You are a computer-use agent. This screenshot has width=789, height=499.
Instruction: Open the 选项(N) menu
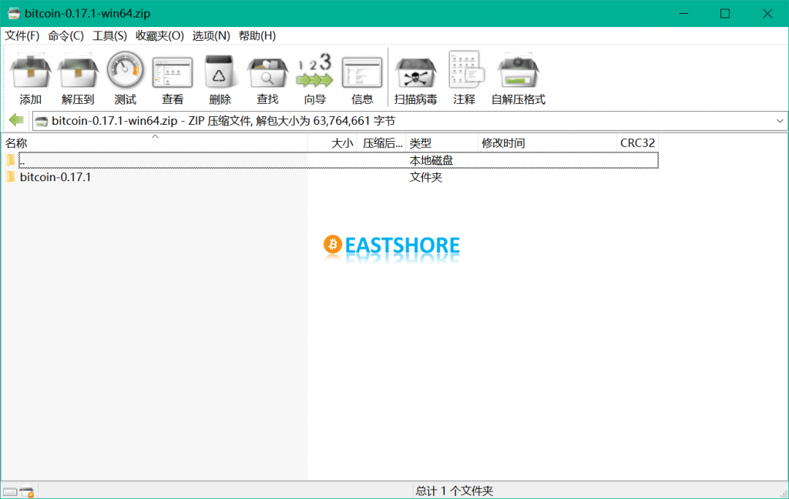tap(211, 36)
